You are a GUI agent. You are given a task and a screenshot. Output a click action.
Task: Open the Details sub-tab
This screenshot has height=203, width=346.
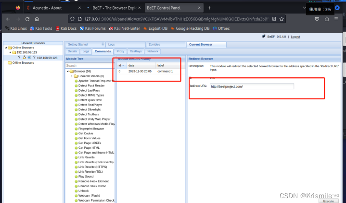coord(72,51)
